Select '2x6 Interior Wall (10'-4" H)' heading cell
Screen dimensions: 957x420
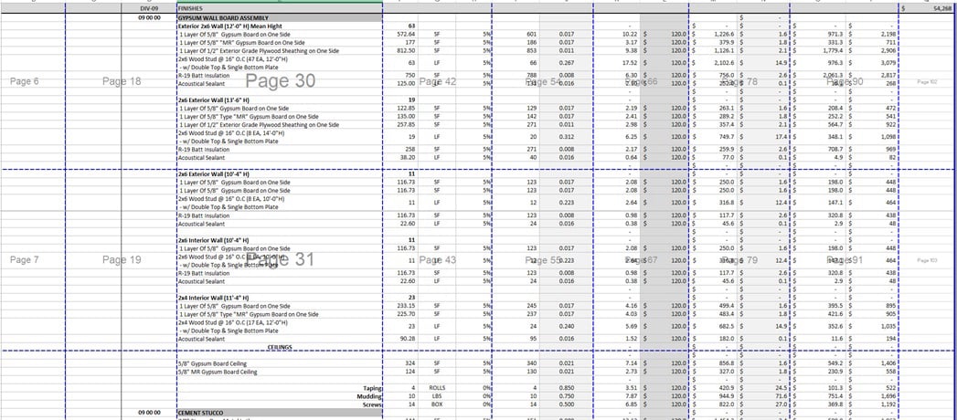pos(280,240)
